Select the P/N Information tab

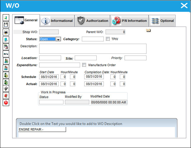[x=129, y=21]
